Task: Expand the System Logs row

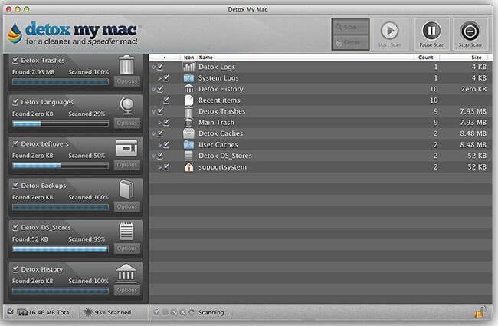Action: (x=160, y=78)
